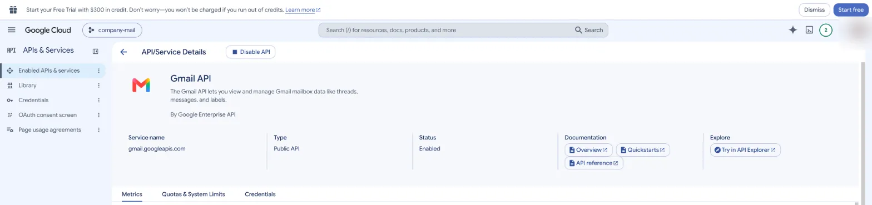Image resolution: width=872 pixels, height=205 pixels.
Task: Click the gift icon in trial banner
Action: point(13,9)
